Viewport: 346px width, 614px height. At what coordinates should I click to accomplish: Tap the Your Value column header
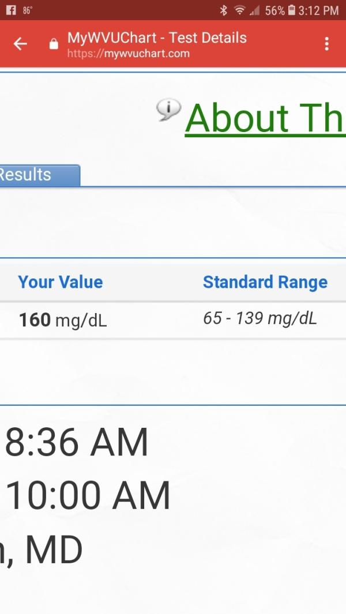(x=61, y=282)
